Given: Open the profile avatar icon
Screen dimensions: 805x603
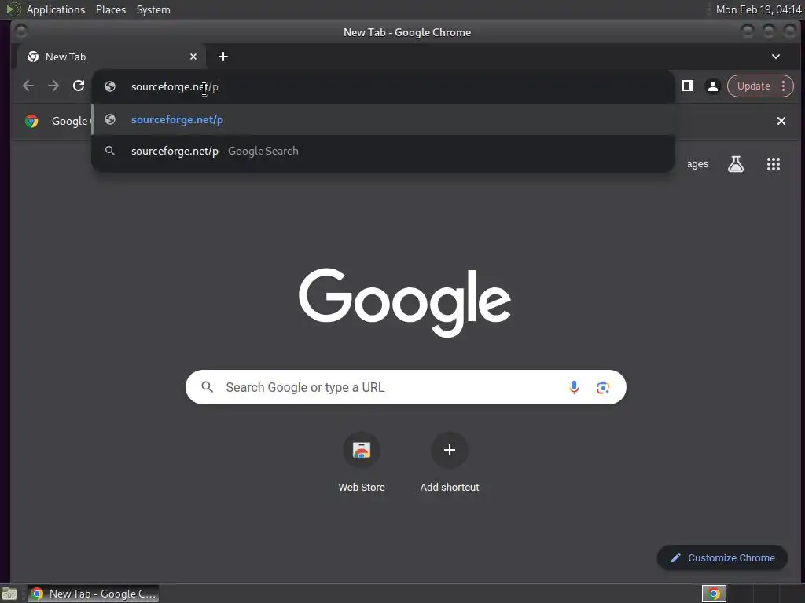Looking at the screenshot, I should (x=712, y=86).
